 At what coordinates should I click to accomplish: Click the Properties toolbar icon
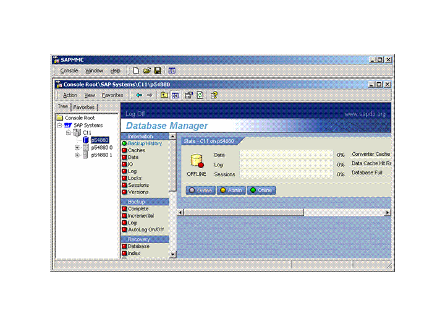[x=189, y=95]
